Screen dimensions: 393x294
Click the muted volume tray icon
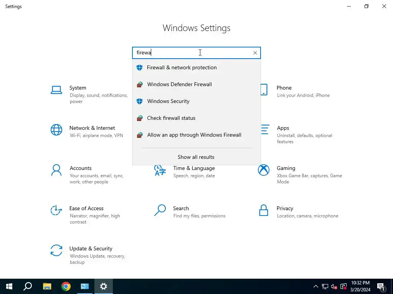click(x=334, y=286)
